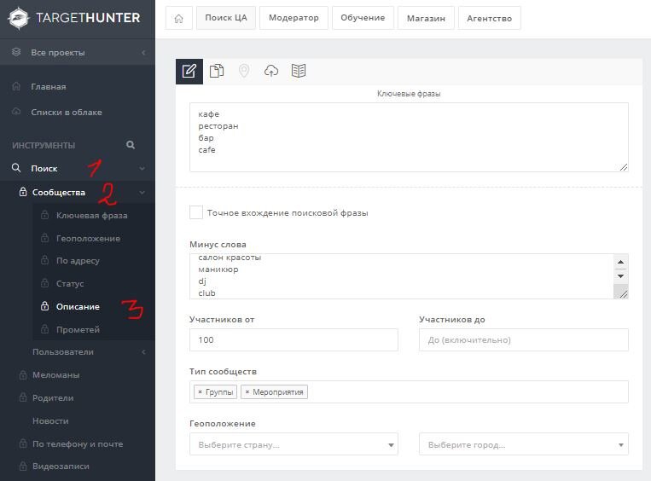The image size is (651, 481).
Task: Click the lock icon beside Видеозаписи
Action: point(23,466)
